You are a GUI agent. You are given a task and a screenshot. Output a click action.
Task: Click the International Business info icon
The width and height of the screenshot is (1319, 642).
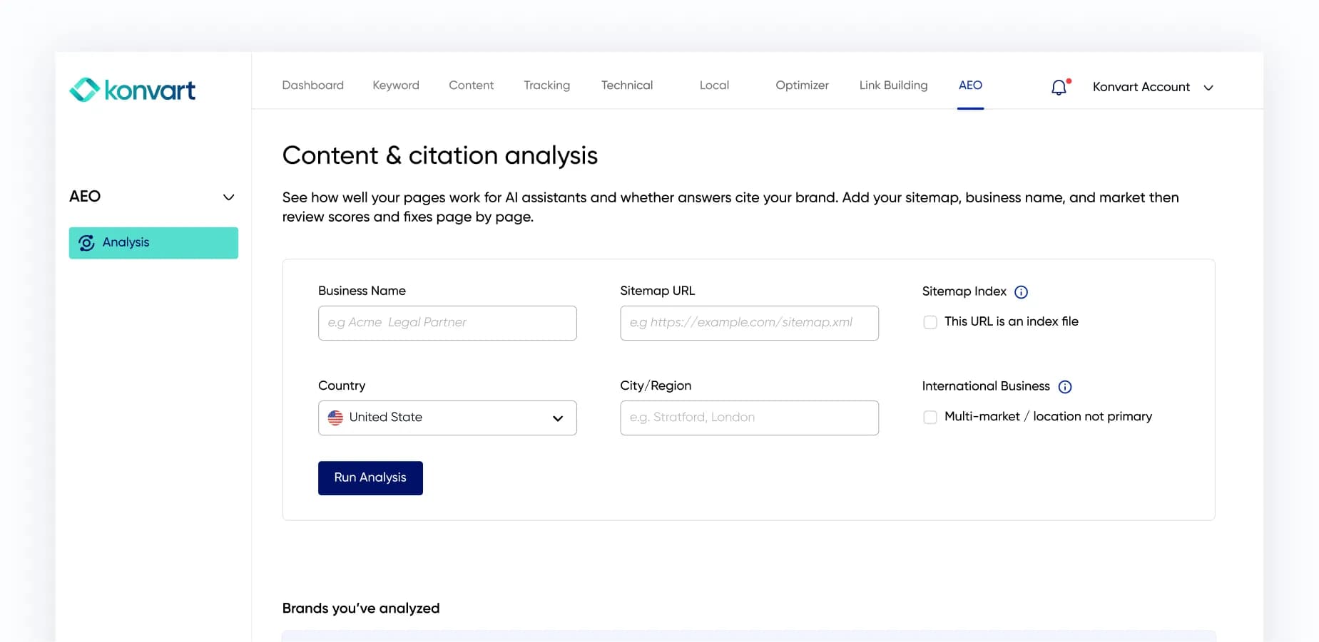point(1064,387)
